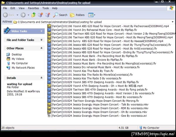Click the Desktop icon in Other Places
Viewport: 176px width, 137px height.
pyautogui.click(x=8, y=55)
